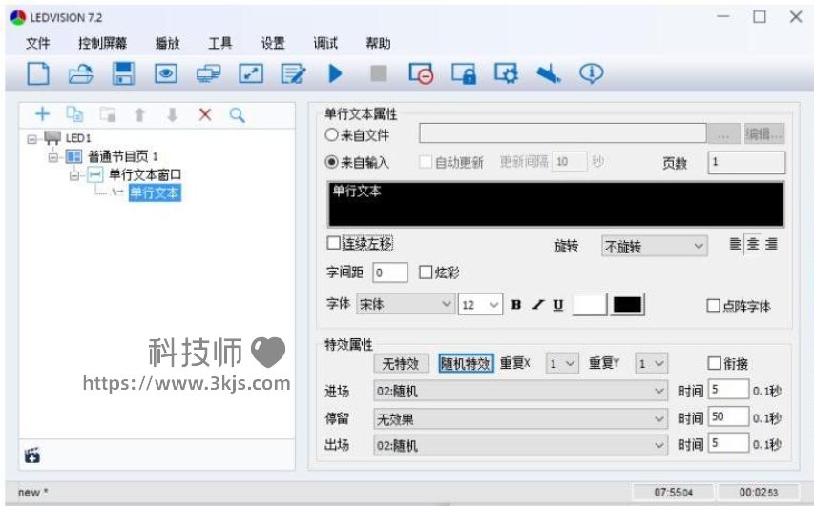Click the 编辑... button

click(x=763, y=134)
